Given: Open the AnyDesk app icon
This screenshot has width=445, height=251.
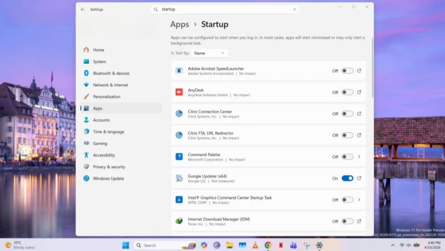Looking at the screenshot, I should 179,92.
